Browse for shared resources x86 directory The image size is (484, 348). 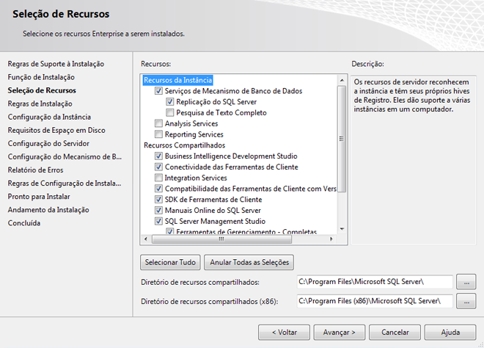pos(466,301)
